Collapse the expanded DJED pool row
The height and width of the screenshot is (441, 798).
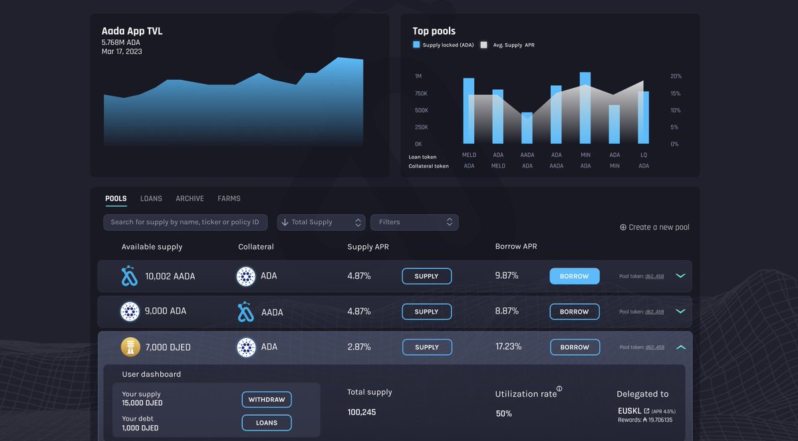(x=680, y=347)
